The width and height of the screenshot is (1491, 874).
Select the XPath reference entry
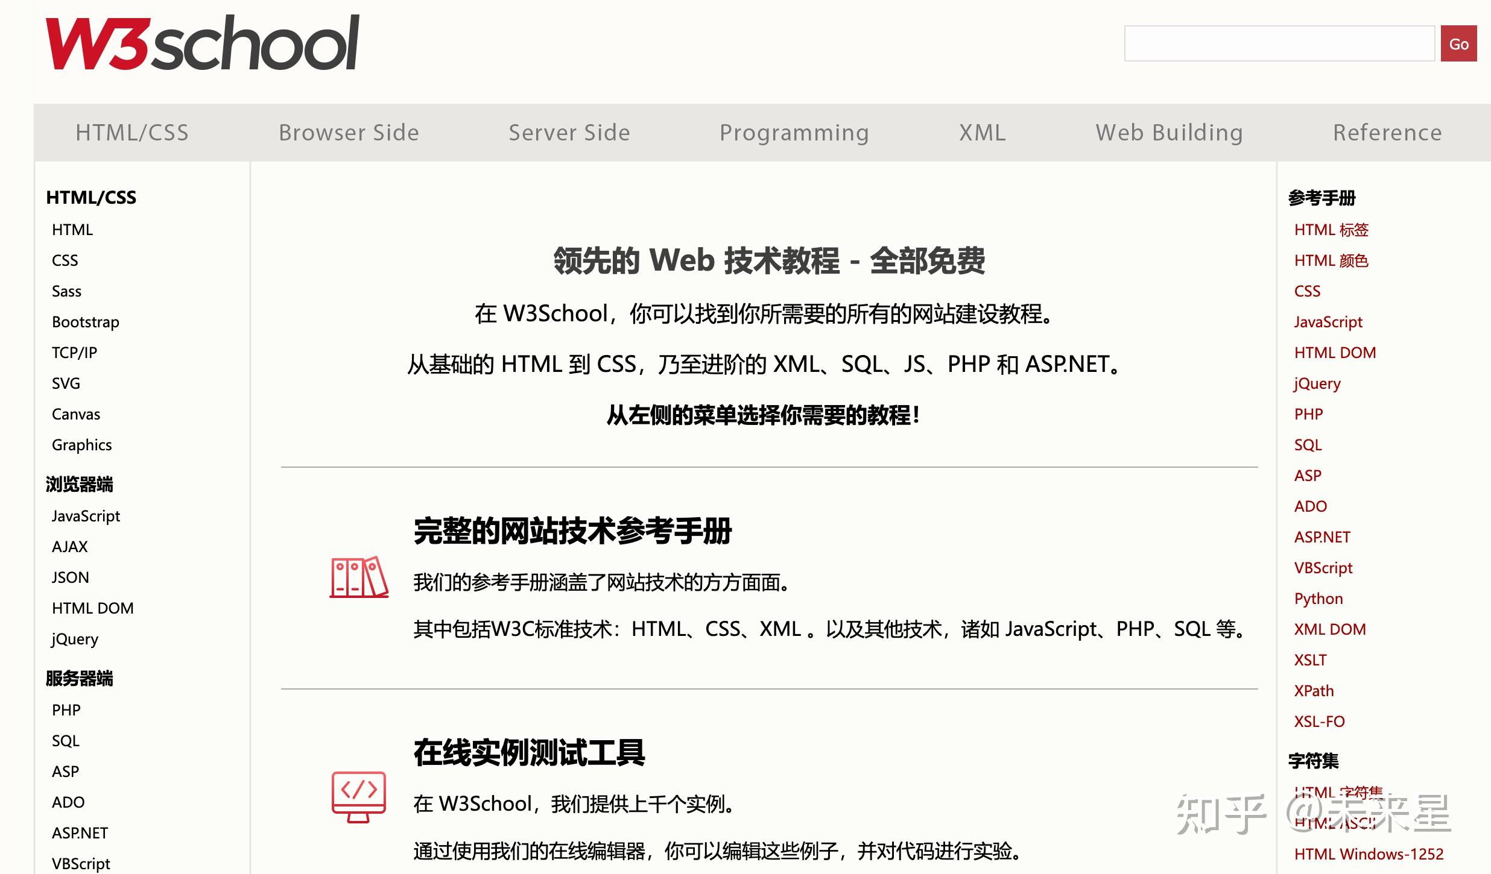coord(1314,690)
